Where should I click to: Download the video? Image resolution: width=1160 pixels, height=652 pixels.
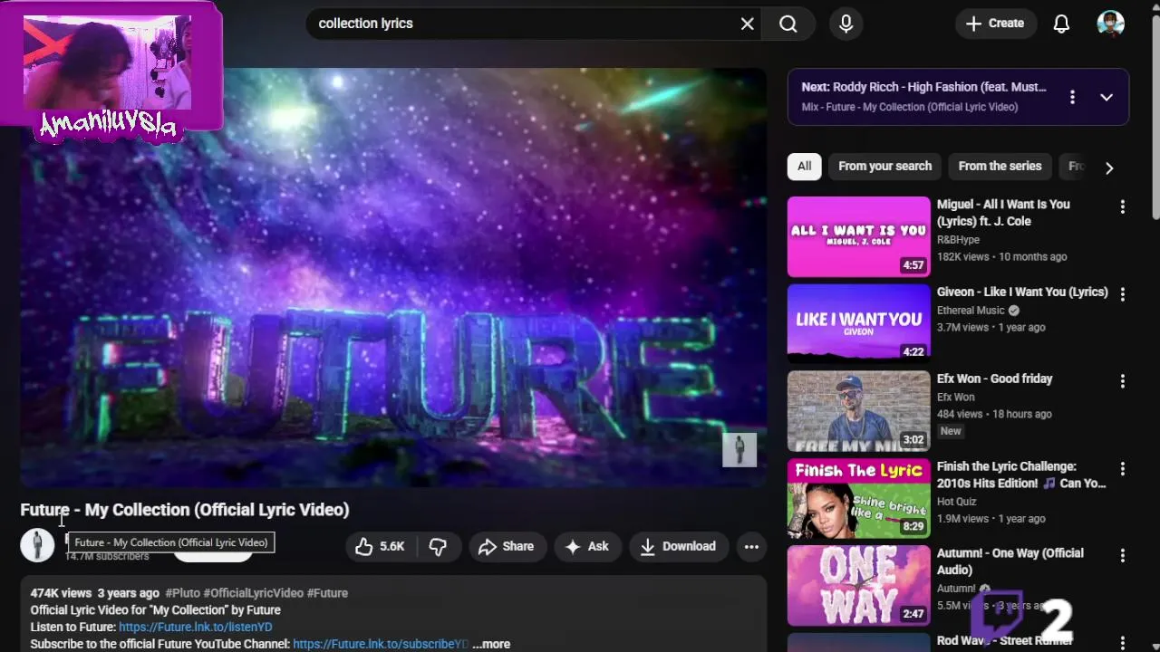[x=679, y=546]
